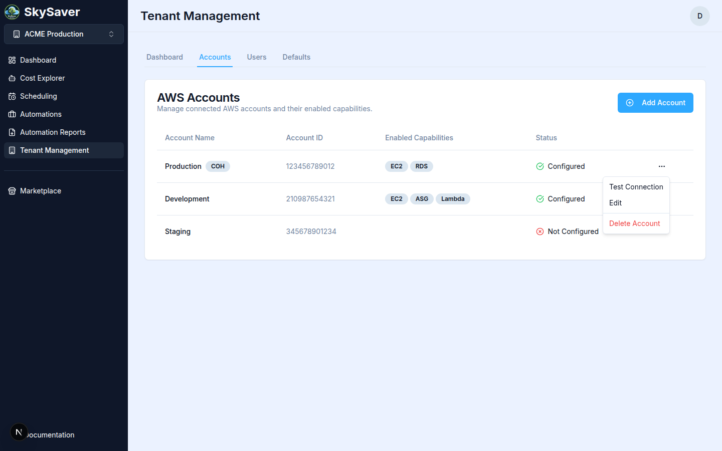Click the green check icon for Development status

(540, 199)
